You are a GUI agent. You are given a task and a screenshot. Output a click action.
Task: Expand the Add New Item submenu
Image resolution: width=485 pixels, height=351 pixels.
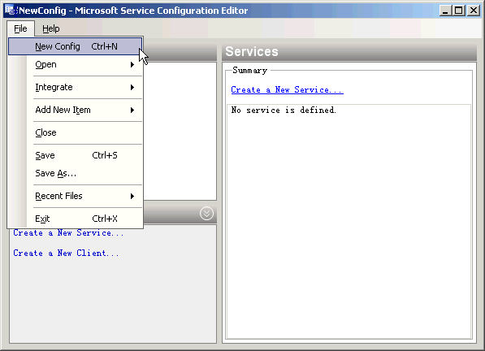[x=76, y=110]
